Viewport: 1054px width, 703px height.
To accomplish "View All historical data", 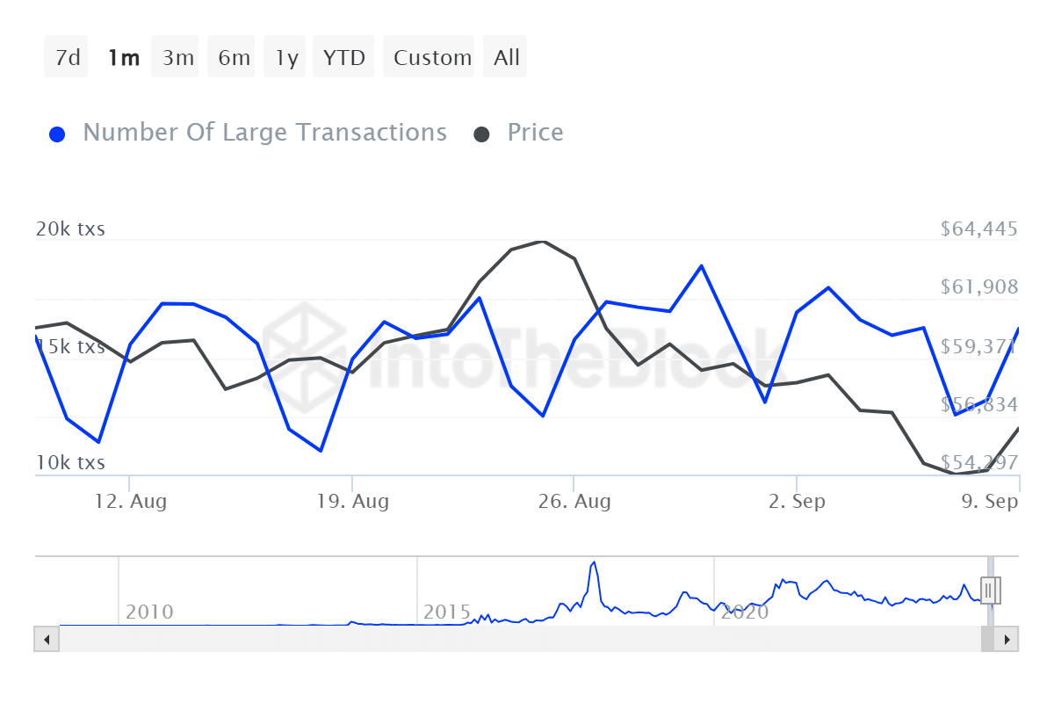I will pos(505,56).
